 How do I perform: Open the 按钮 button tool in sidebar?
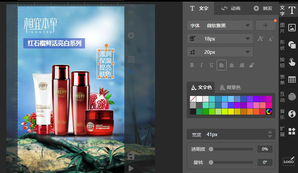(x=288, y=62)
